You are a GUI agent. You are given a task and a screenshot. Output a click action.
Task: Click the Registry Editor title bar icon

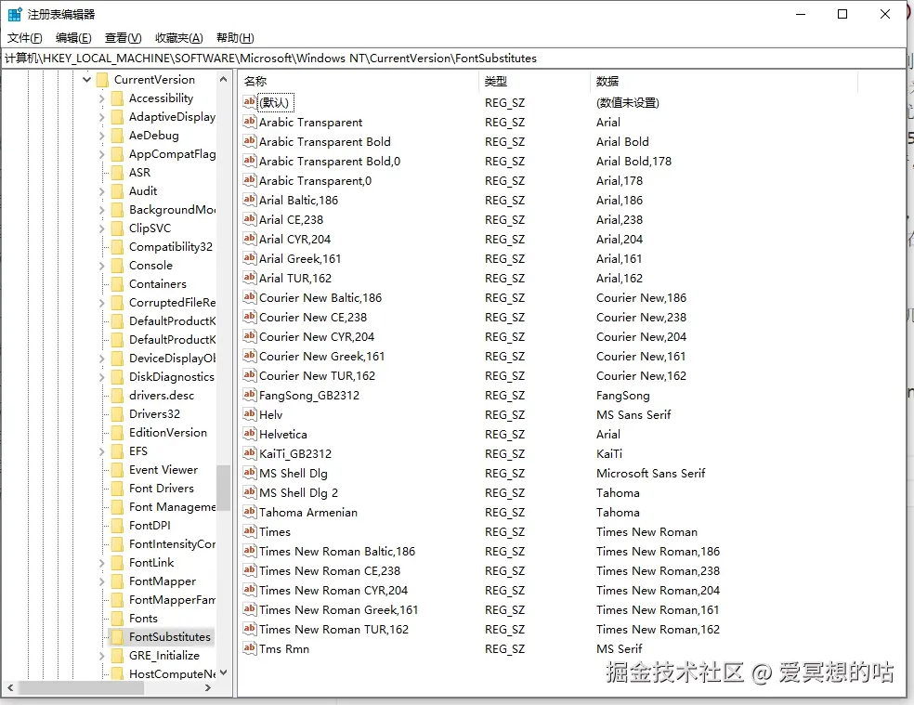tap(13, 13)
